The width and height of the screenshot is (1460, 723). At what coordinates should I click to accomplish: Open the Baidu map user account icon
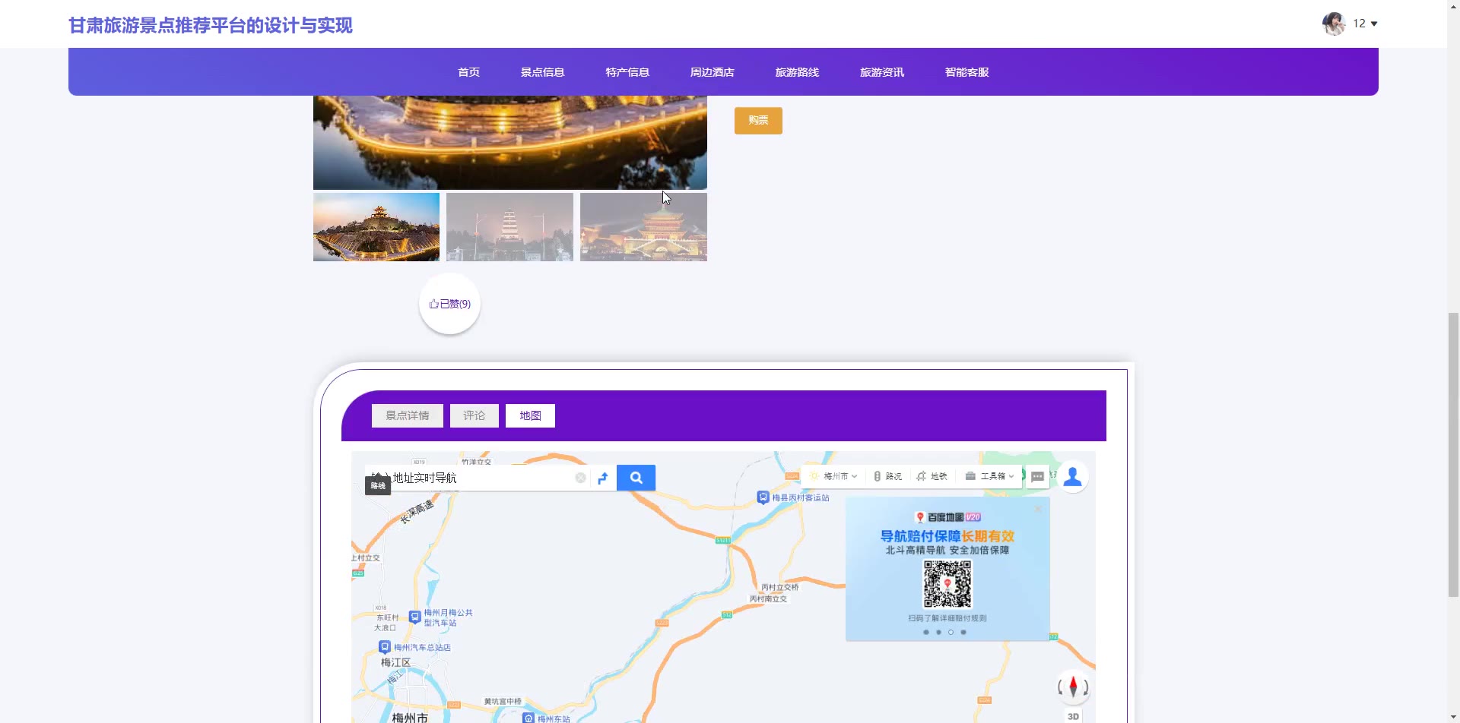click(x=1072, y=476)
